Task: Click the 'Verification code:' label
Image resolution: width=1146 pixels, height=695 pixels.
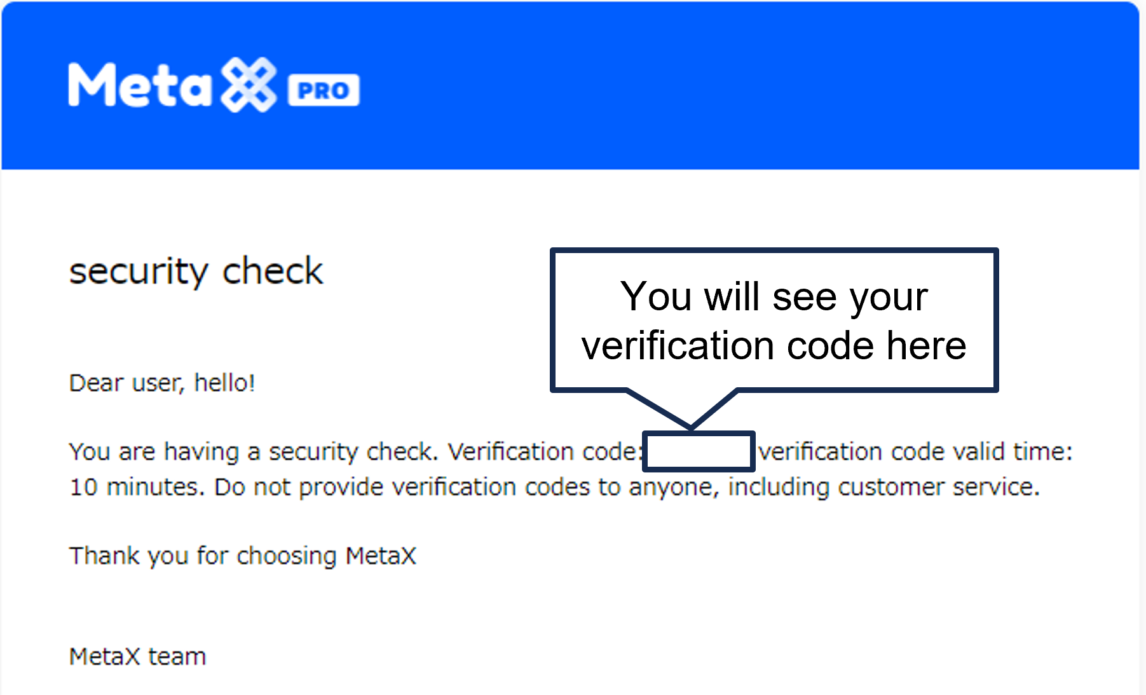Action: point(543,451)
